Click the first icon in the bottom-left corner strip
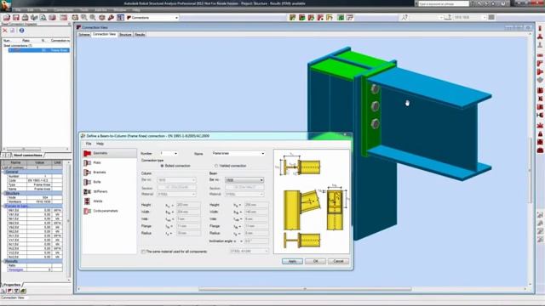Image resolution: width=545 pixels, height=306 pixels. pyautogui.click(x=3, y=291)
